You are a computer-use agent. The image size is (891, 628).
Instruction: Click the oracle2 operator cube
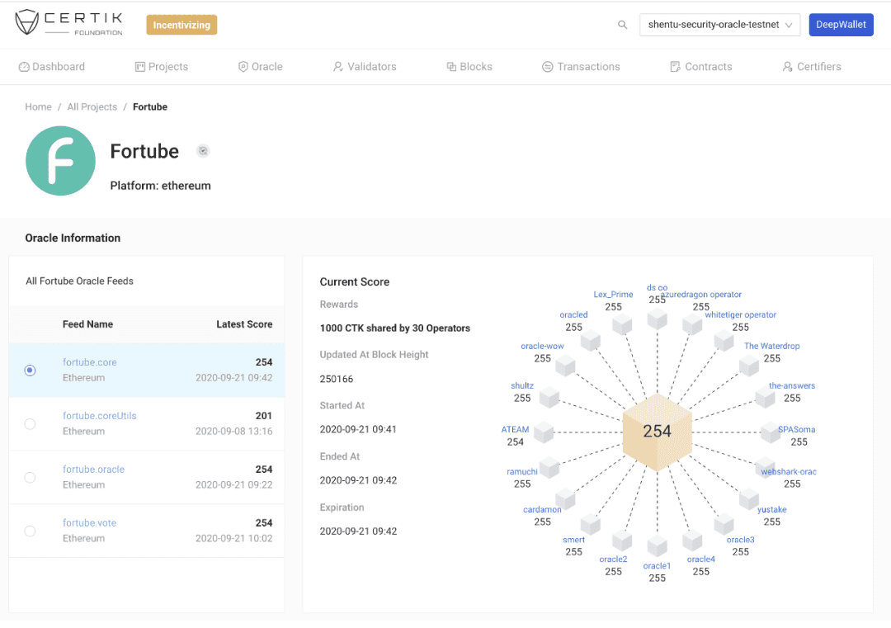pos(622,541)
